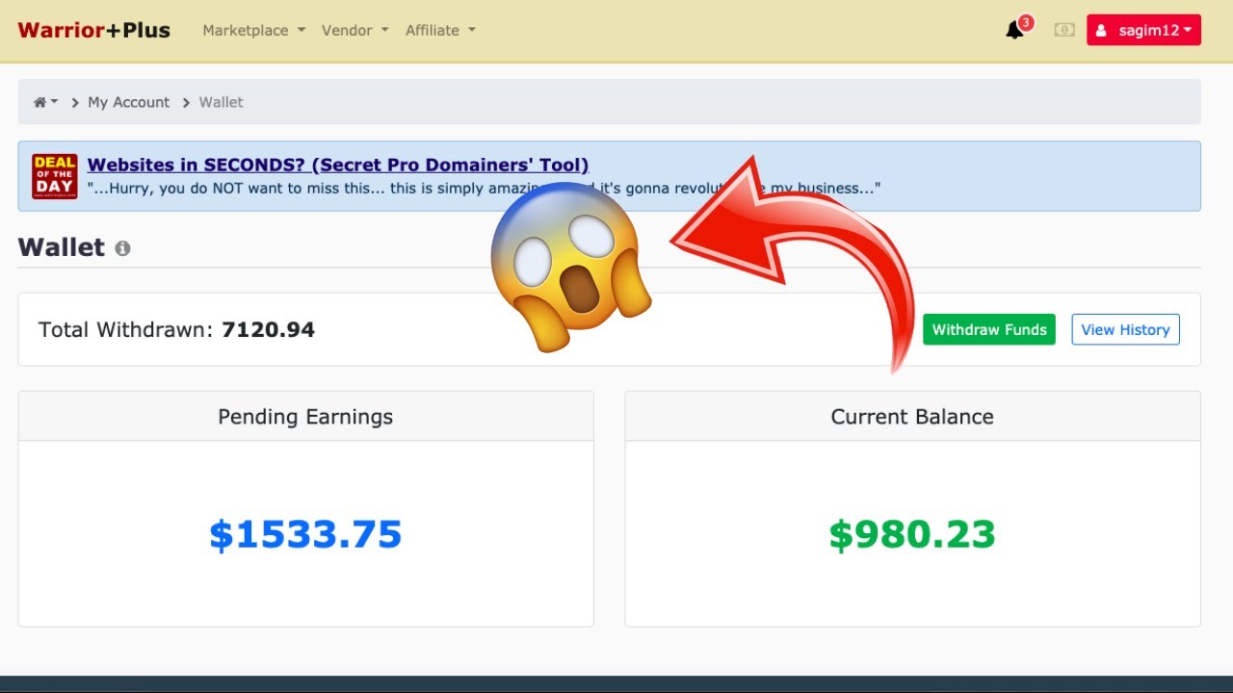Click the deal quote text beginning Hurry
This screenshot has height=693, width=1233.
pos(484,189)
